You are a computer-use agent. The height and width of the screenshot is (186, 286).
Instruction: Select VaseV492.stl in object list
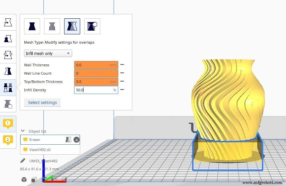click(x=50, y=150)
